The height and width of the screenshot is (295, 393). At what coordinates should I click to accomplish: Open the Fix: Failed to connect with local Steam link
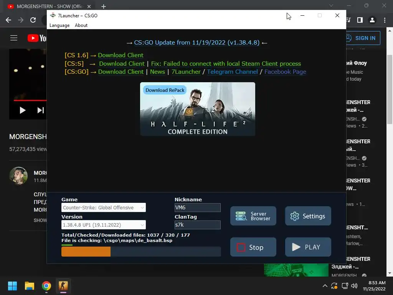[x=226, y=64]
